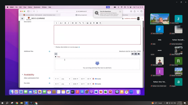The width and height of the screenshot is (188, 105).
Task: Remove link using unlink icon
Action: [x=83, y=23]
